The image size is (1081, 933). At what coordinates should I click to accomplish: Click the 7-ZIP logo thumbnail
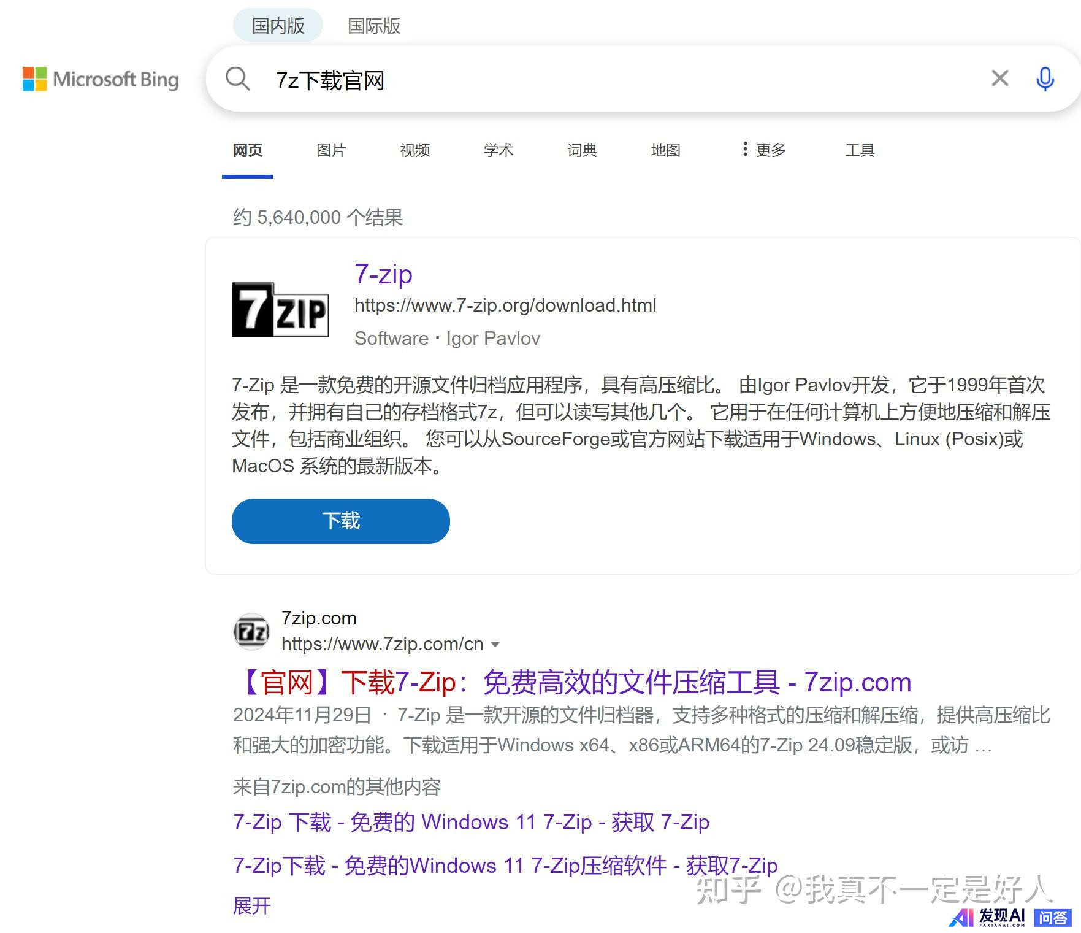pos(280,309)
